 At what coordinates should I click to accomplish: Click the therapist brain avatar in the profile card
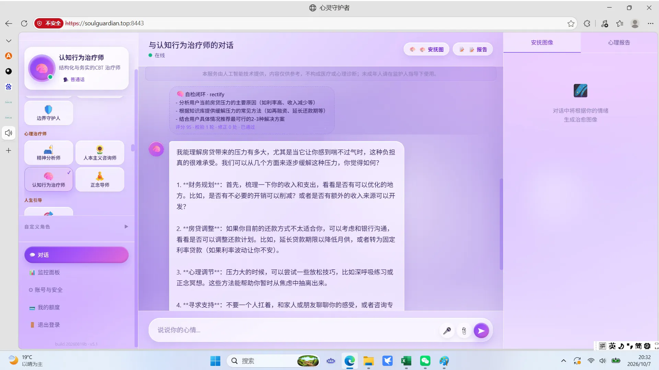(x=42, y=68)
